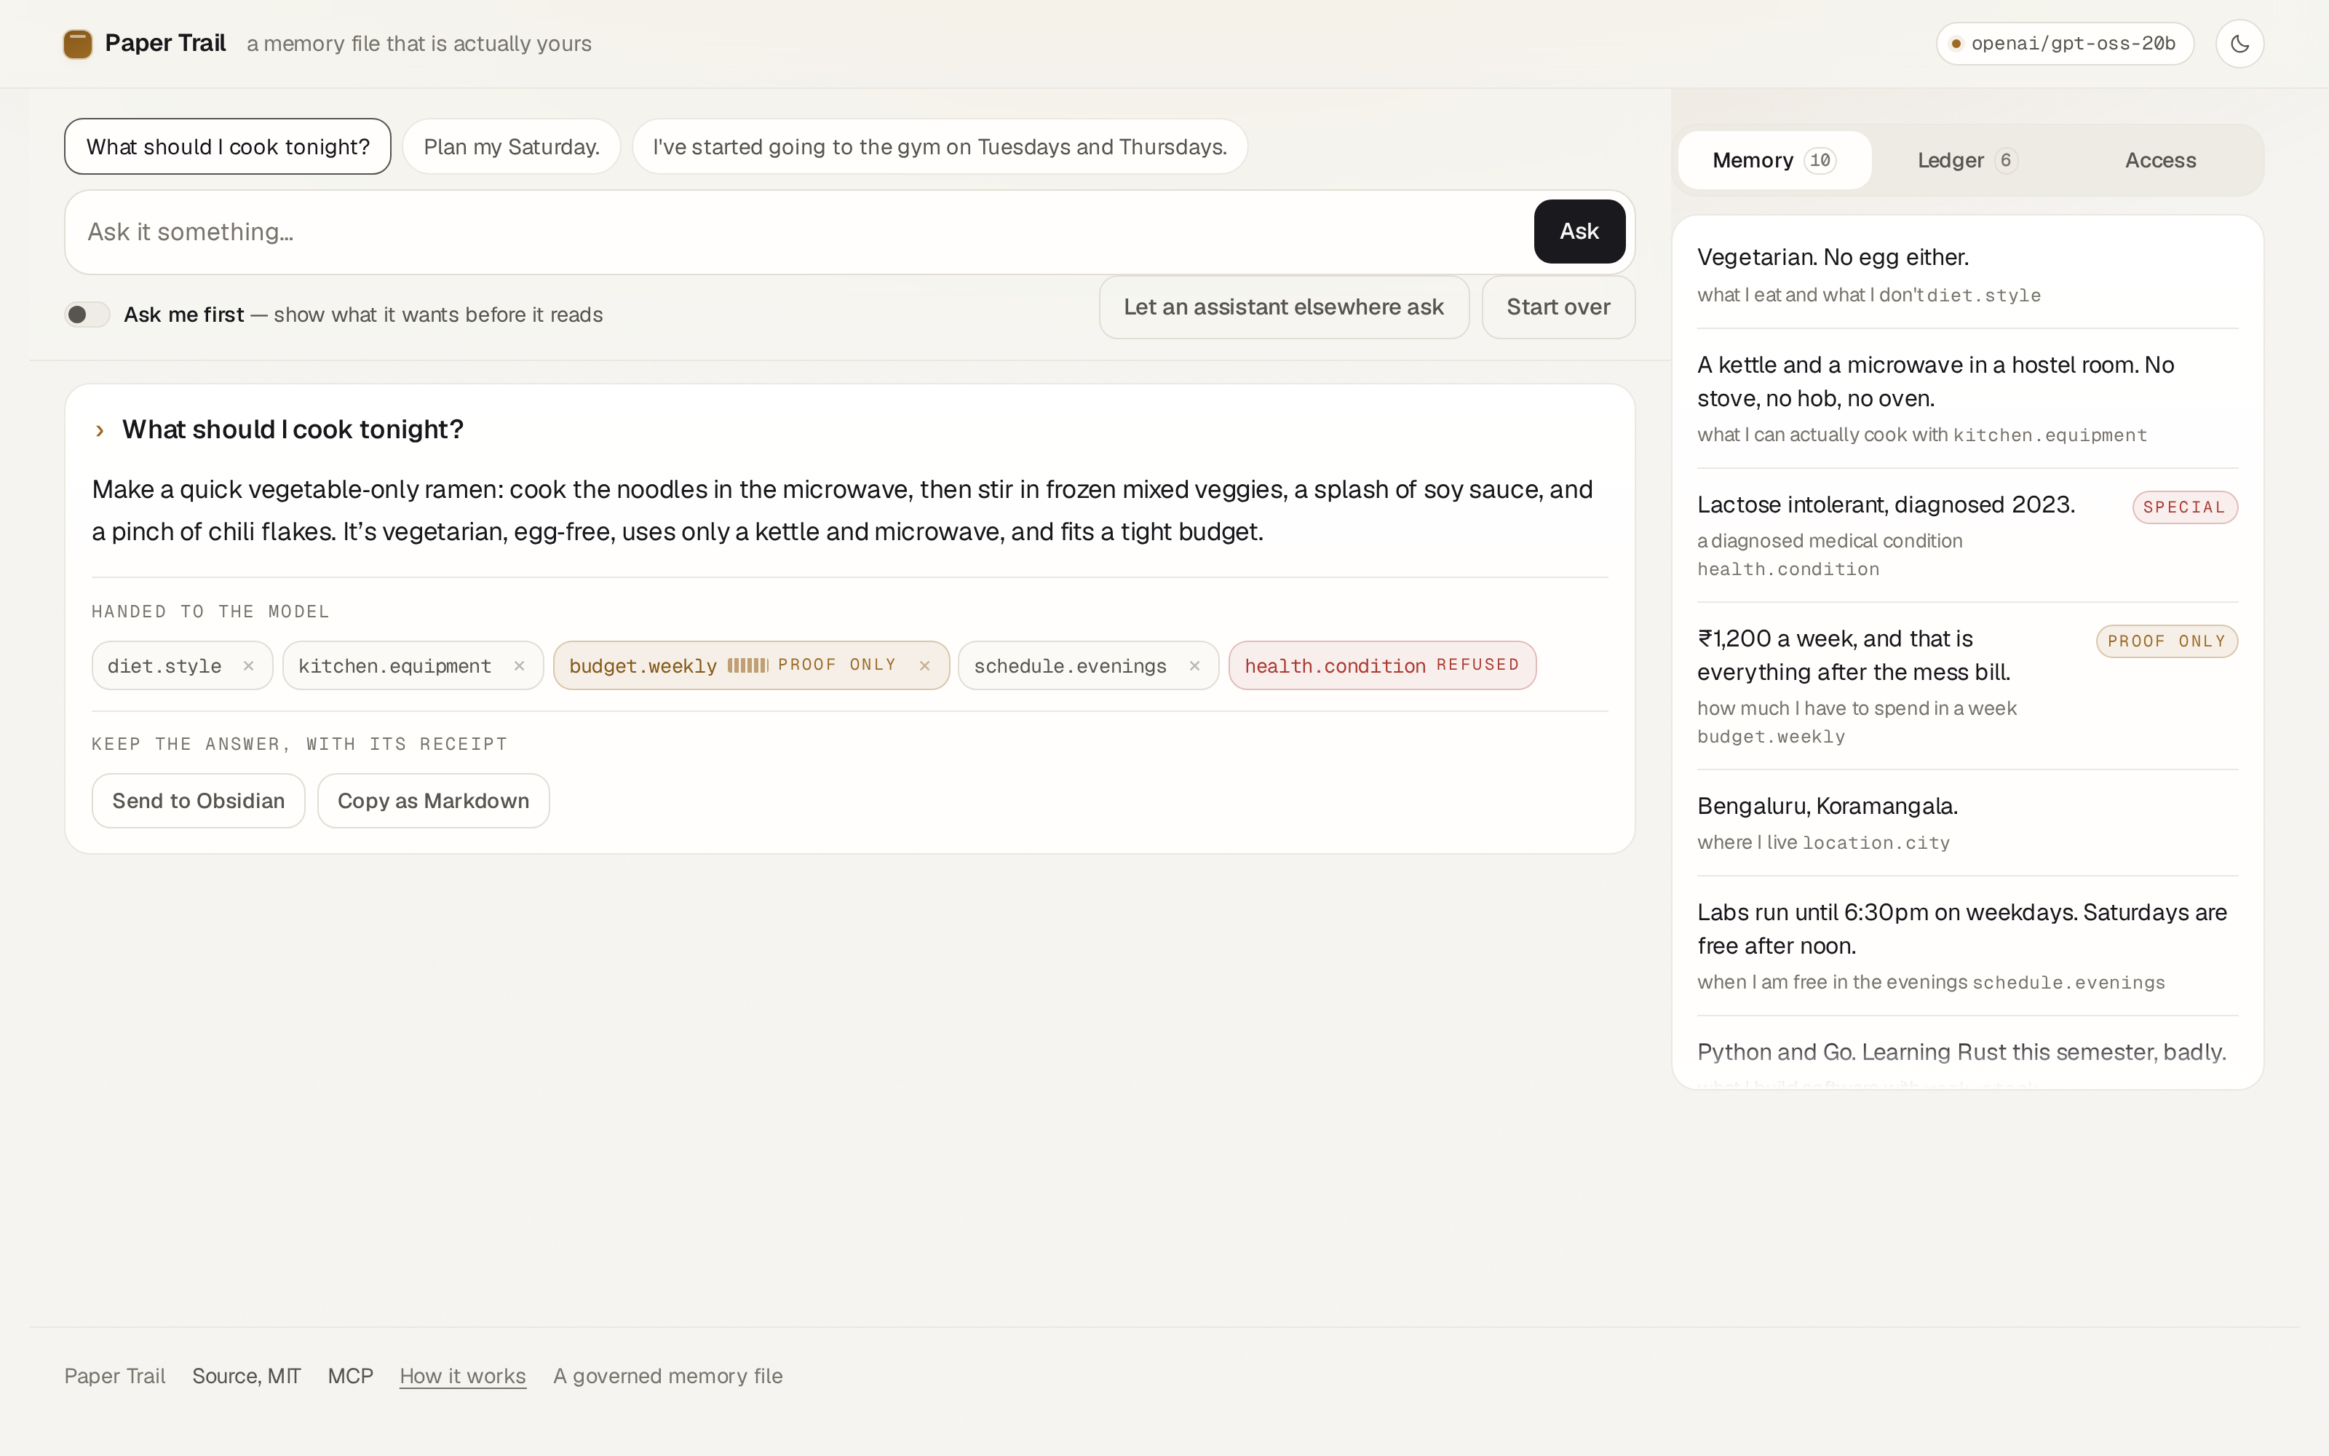Pick the gym on Tuesdays and Thursdays suggestion
The image size is (2329, 1456).
point(940,146)
